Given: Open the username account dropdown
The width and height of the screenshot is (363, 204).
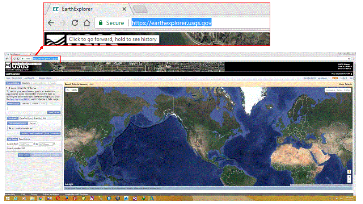Looking at the screenshot, I should click(x=324, y=78).
